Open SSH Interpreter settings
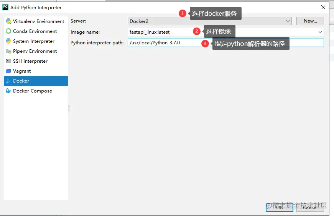Screen dimensions: 334x216 [36, 61]
